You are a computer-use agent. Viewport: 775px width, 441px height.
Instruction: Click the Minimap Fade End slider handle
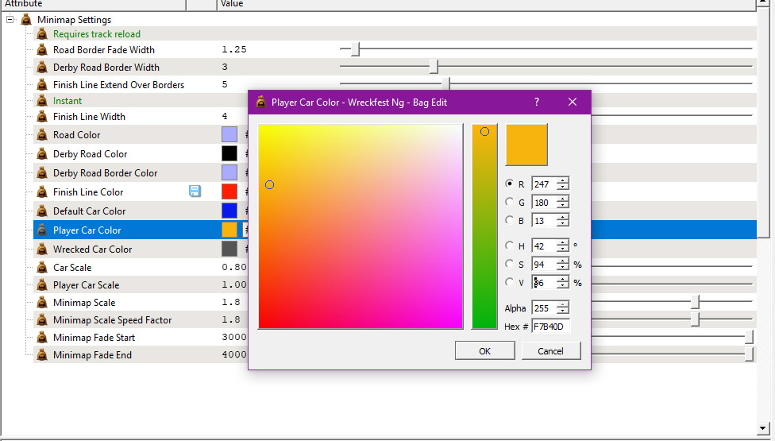(x=750, y=354)
